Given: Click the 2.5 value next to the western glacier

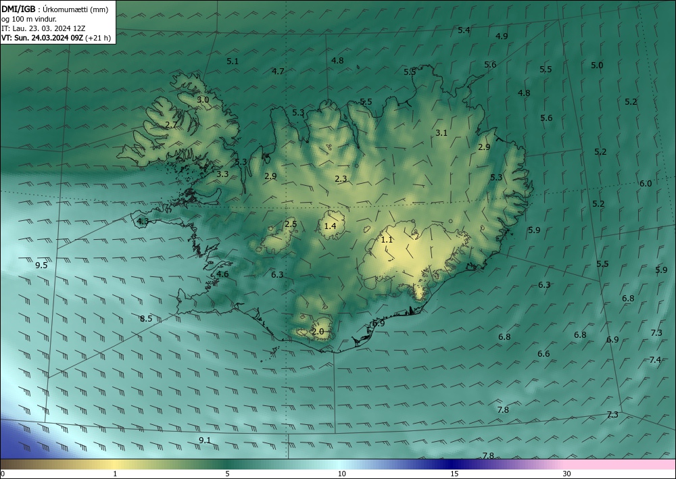Looking at the screenshot, I should pos(291,224).
